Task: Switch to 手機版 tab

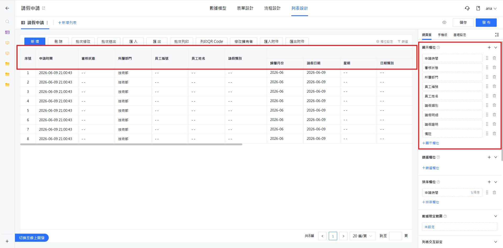Action: (442, 35)
